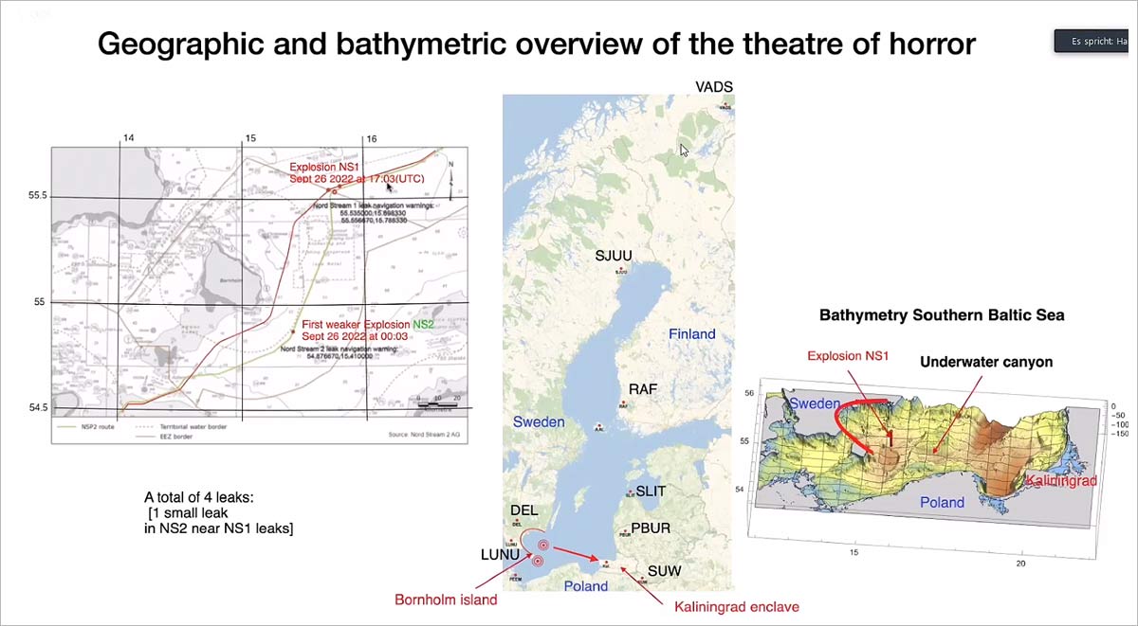1138x626 pixels.
Task: Click the SLIT station marker
Action: (x=630, y=493)
